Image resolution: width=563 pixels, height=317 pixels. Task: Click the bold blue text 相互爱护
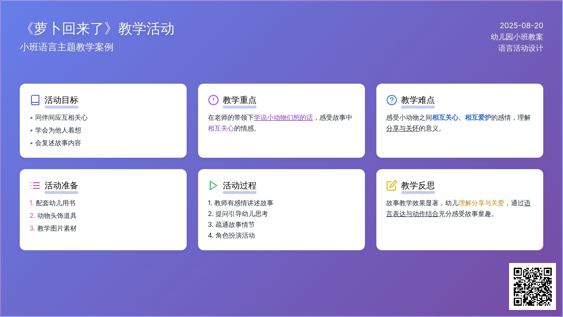[x=478, y=117]
